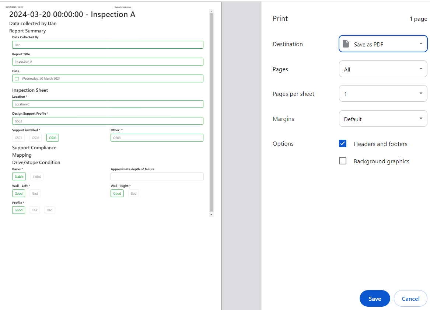This screenshot has height=310, width=430.
Task: Click the calendar icon in Date field
Action: pos(17,79)
